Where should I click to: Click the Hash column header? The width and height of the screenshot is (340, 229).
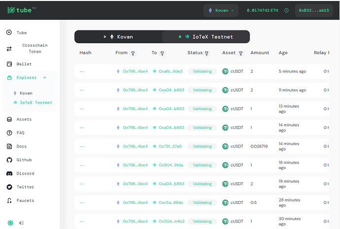tap(85, 53)
